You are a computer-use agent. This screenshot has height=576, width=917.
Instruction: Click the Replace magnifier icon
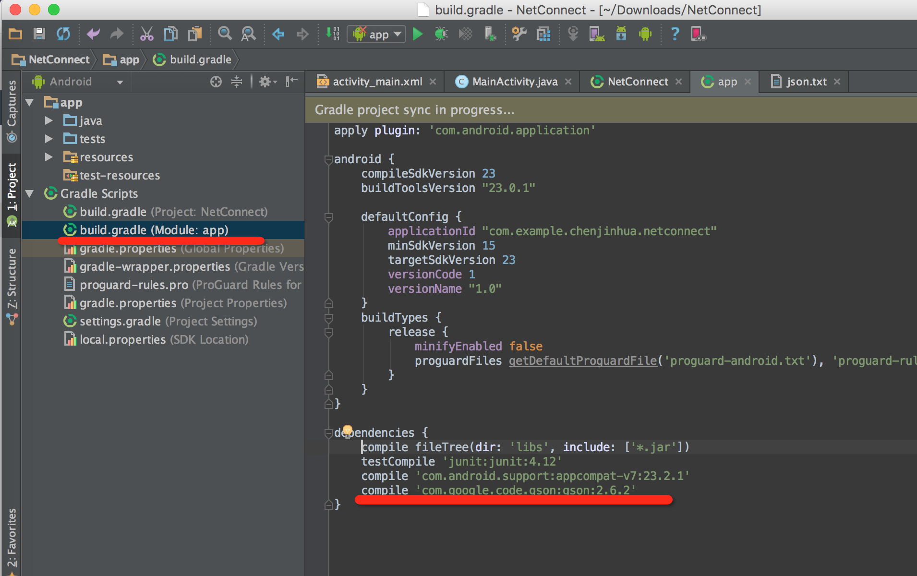(x=248, y=34)
